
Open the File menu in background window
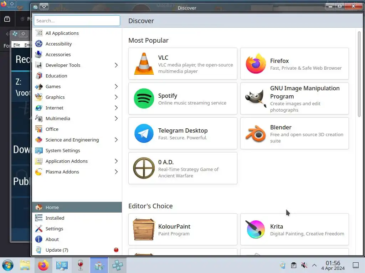click(16, 45)
